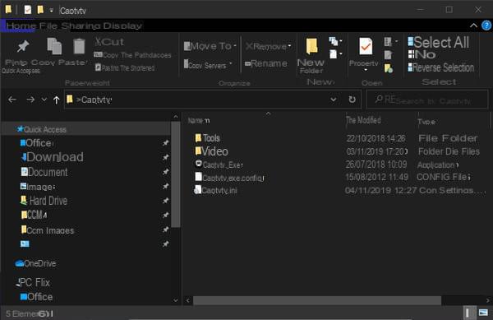The image size is (493, 320).
Task: Open Properties from the ribbon
Action: pos(365,54)
